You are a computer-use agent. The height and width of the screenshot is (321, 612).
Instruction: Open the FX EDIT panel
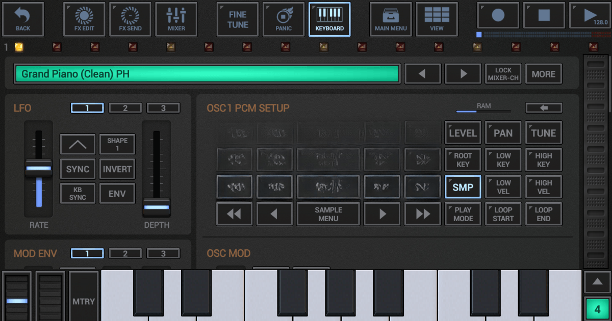84,19
